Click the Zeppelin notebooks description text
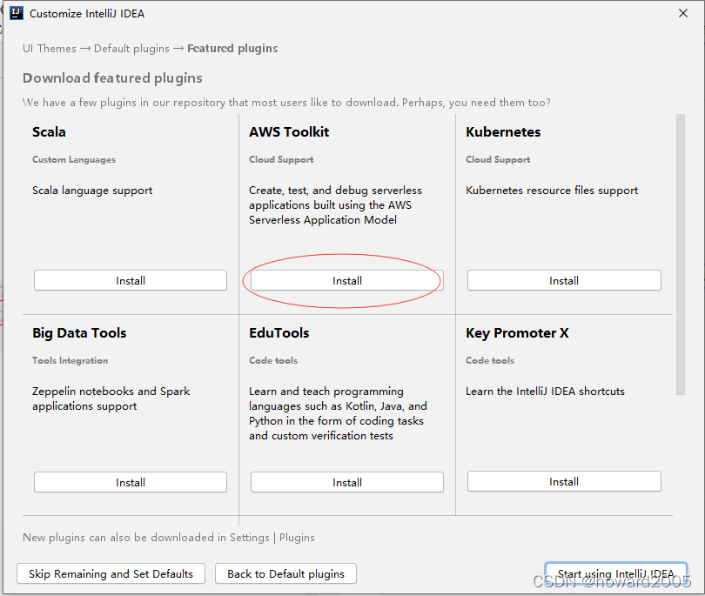 click(111, 398)
